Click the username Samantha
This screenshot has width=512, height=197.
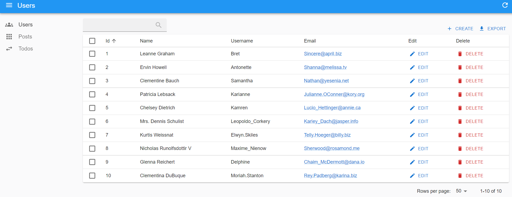242,81
